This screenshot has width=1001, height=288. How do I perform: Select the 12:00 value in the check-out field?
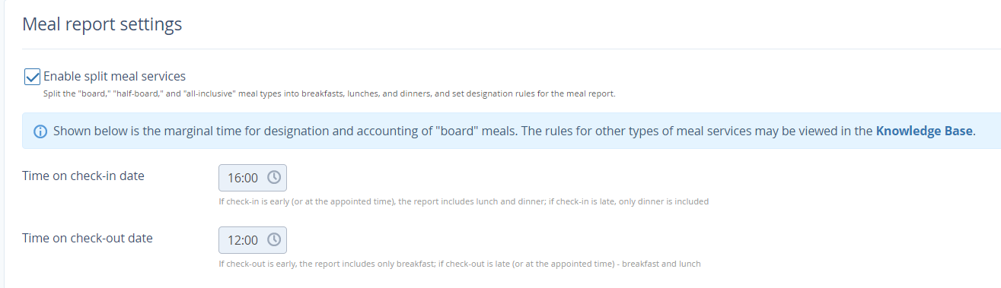(244, 240)
